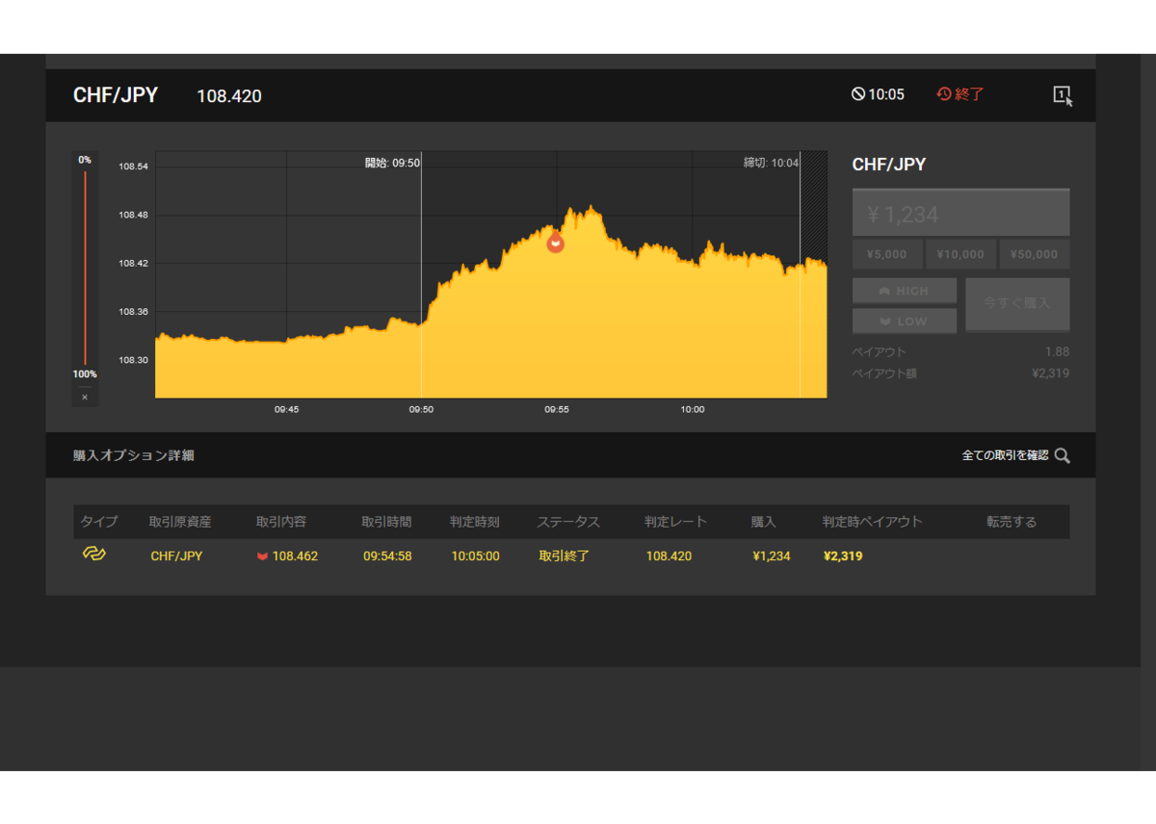Click the ¥2,319 payout cell in the row
The image size is (1156, 824).
point(844,556)
